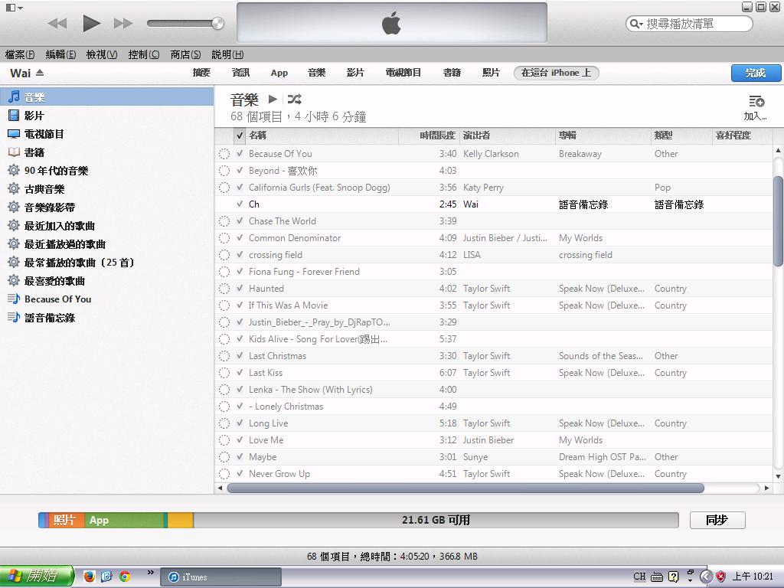Uncheck the Haunted song checkbox
The width and height of the screenshot is (784, 588).
[240, 289]
